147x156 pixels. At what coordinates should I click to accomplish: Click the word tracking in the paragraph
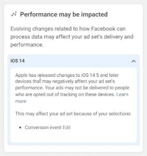(x=69, y=94)
